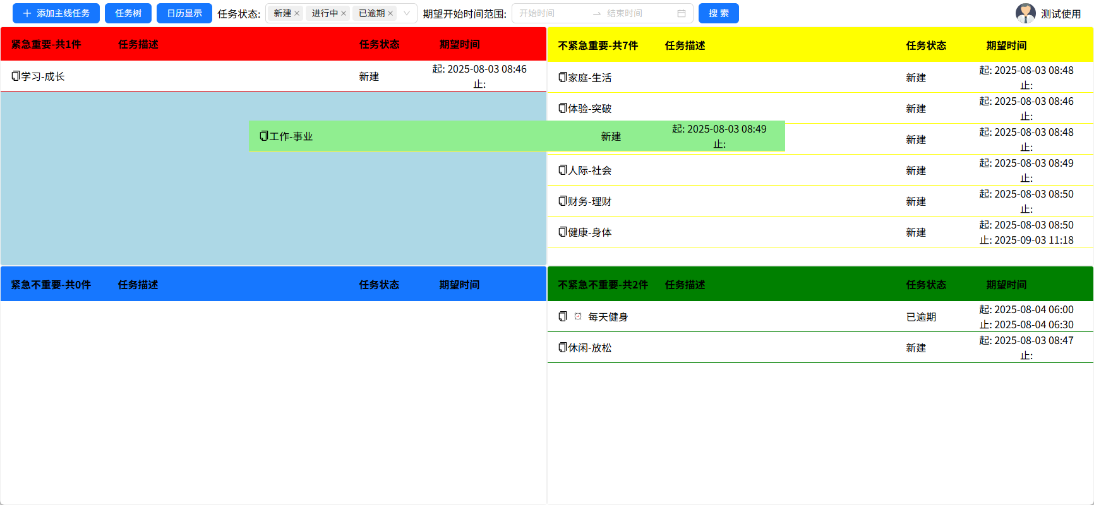Click the 结束时间 input field
The height and width of the screenshot is (505, 1094).
pyautogui.click(x=638, y=13)
